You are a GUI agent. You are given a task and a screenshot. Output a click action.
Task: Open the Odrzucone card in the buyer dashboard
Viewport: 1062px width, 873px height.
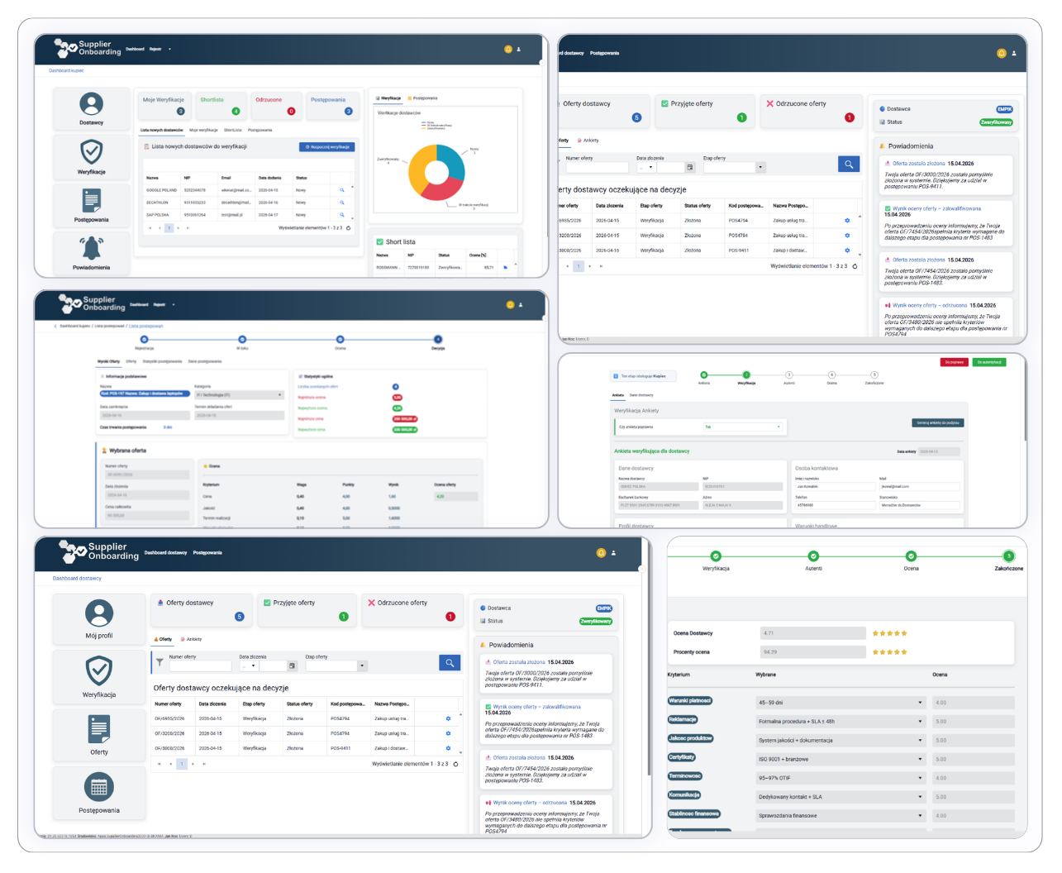point(276,105)
